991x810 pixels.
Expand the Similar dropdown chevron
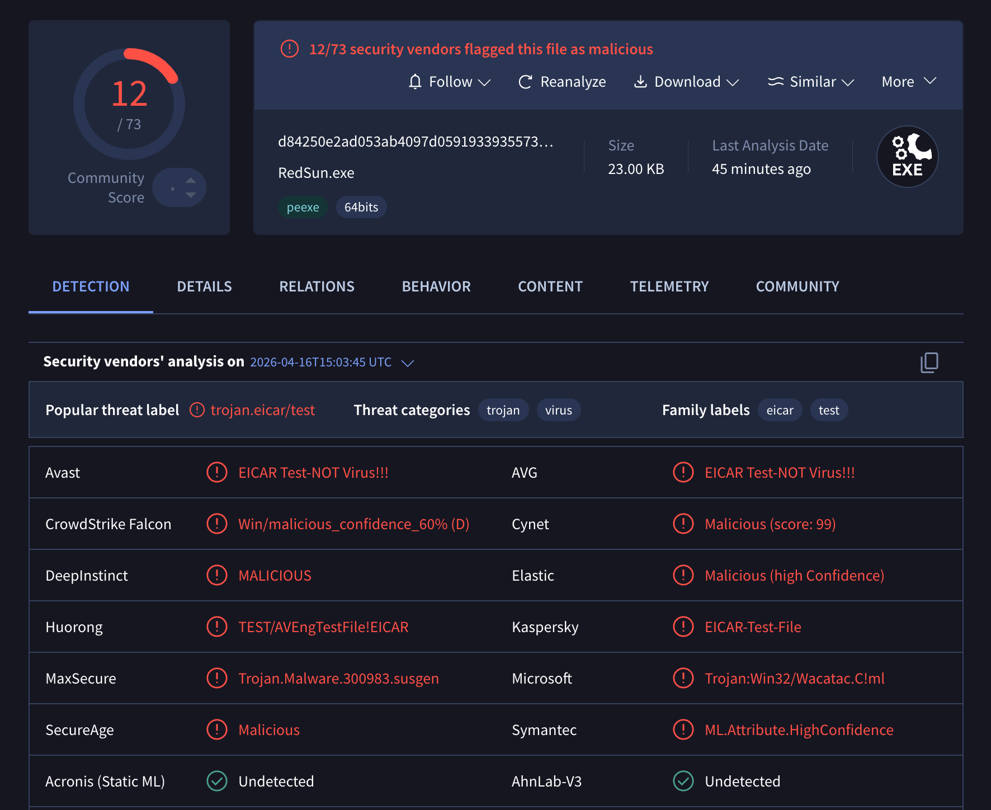[848, 83]
